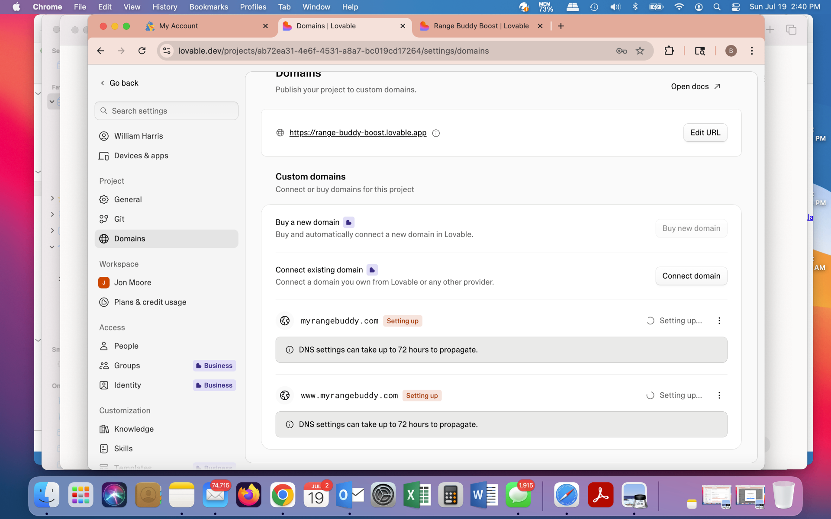The height and width of the screenshot is (519, 831).
Task: Open Git project settings
Action: click(x=166, y=219)
